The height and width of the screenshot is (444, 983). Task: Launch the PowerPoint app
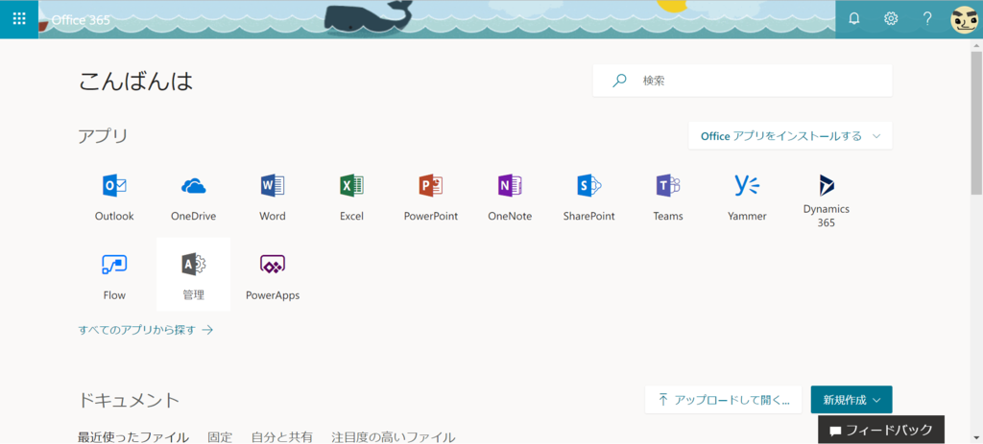tap(431, 199)
